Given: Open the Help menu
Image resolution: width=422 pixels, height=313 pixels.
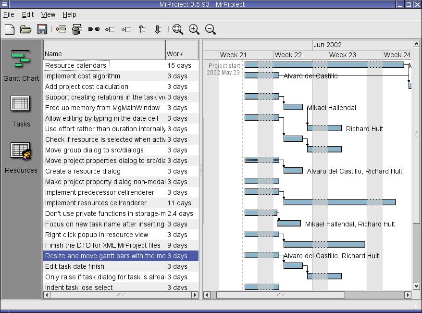Looking at the screenshot, I should tap(69, 14).
